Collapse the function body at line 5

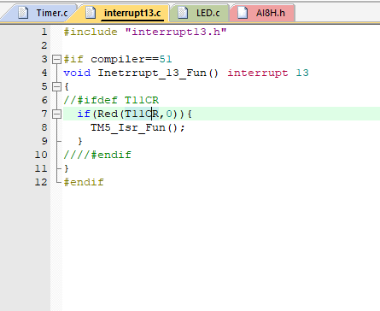(57, 86)
